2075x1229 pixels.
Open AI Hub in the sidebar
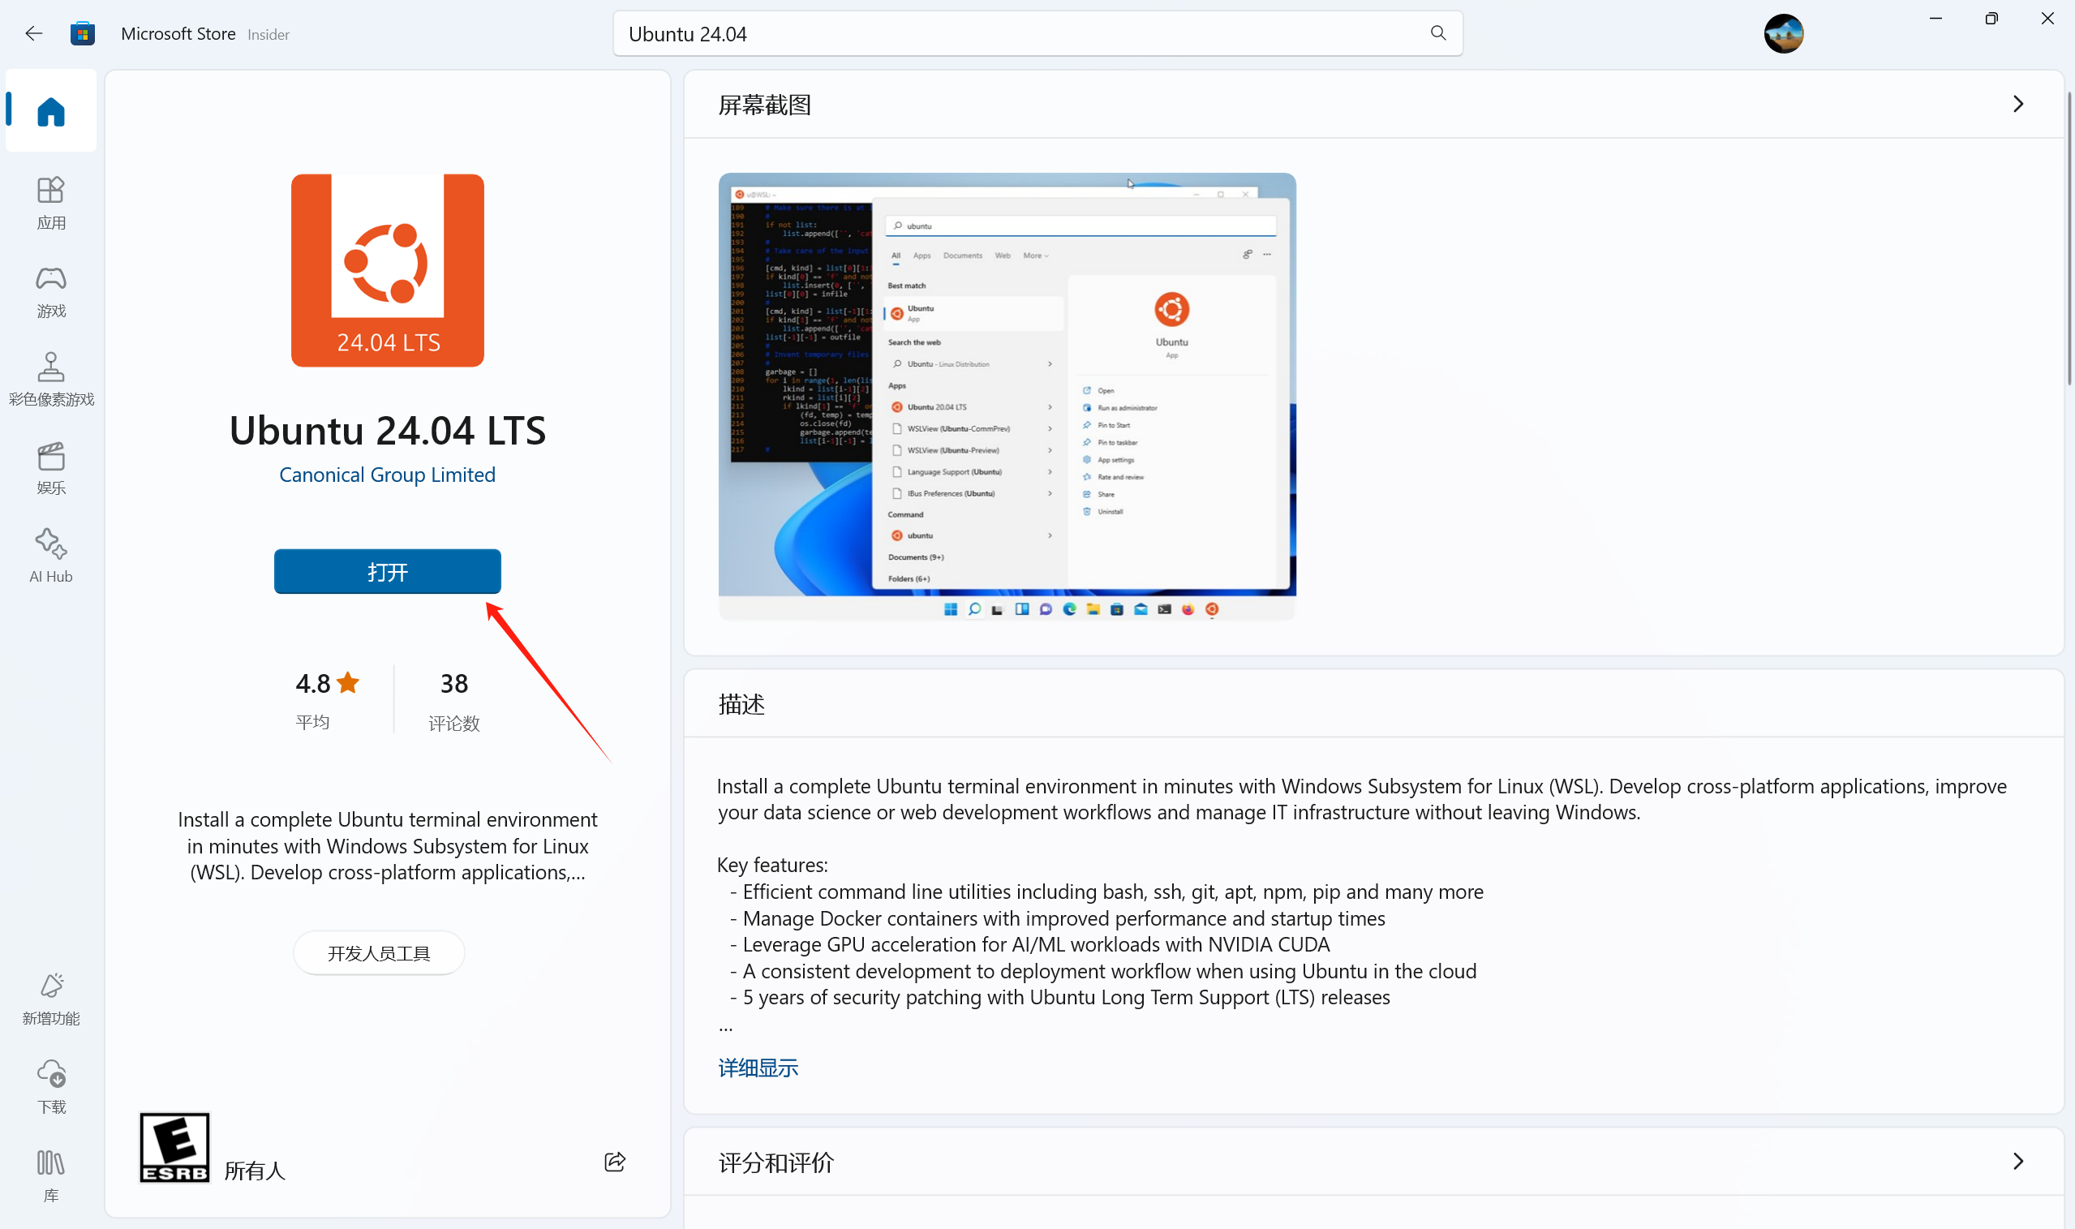pos(50,556)
